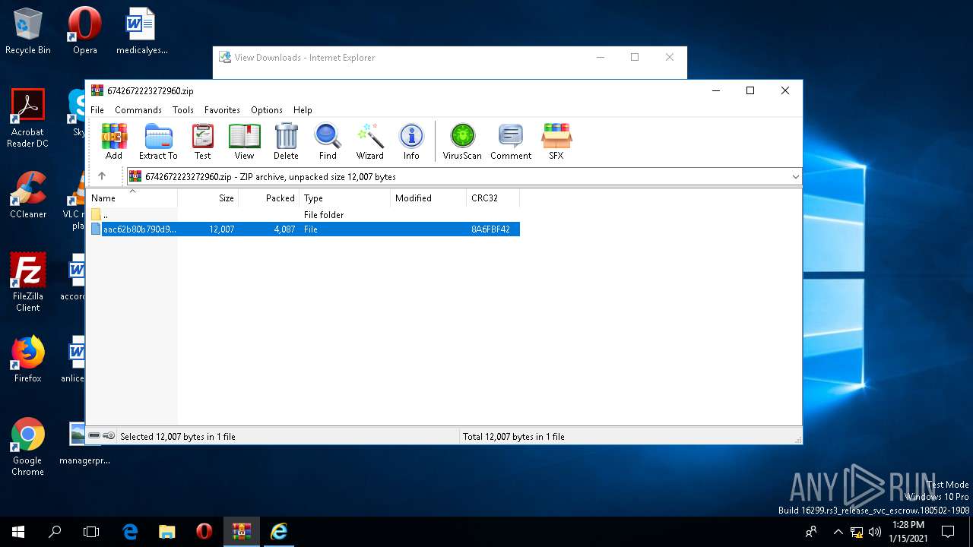Sort the list by Name column
The width and height of the screenshot is (973, 547).
pos(132,198)
